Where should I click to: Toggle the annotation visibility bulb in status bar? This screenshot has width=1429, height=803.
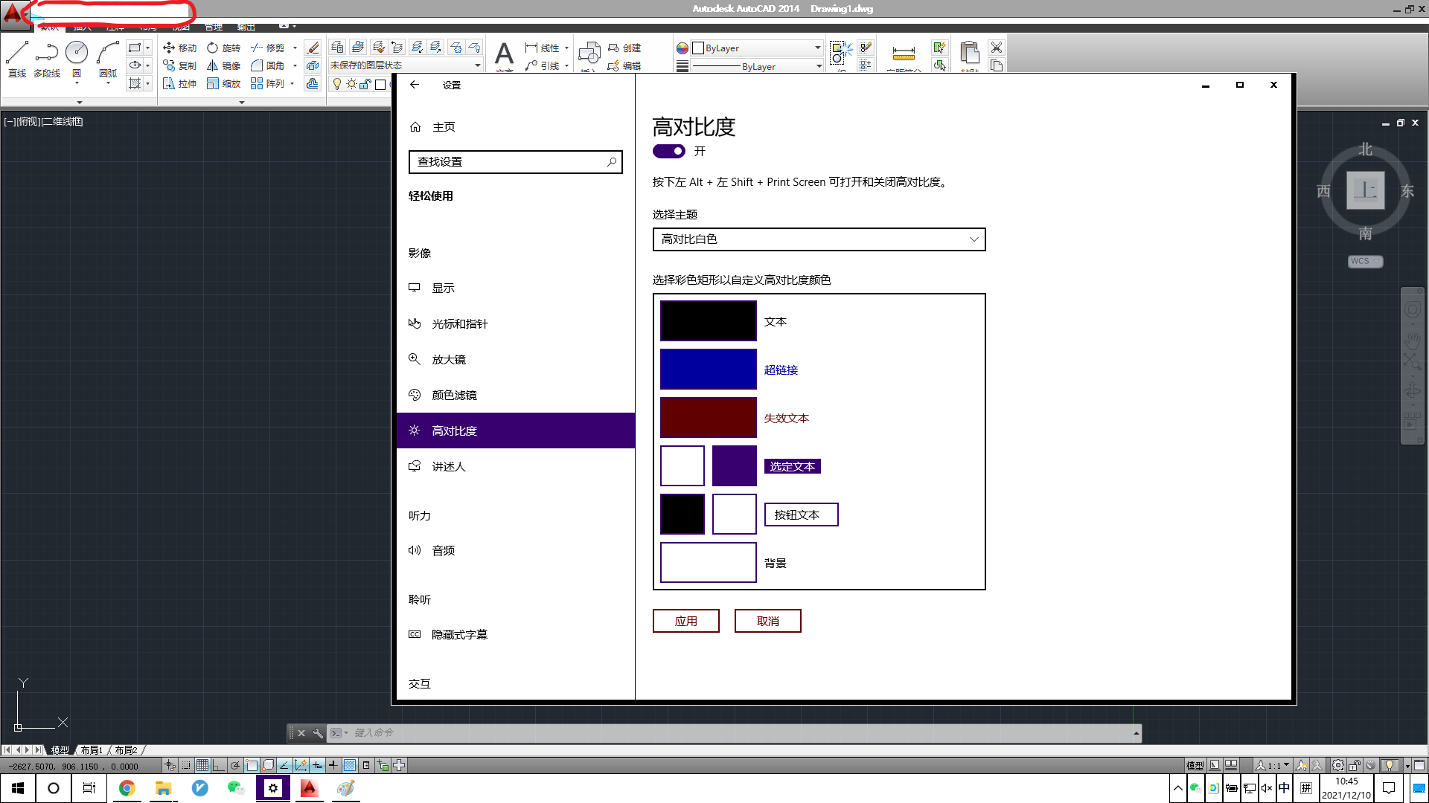point(1390,765)
